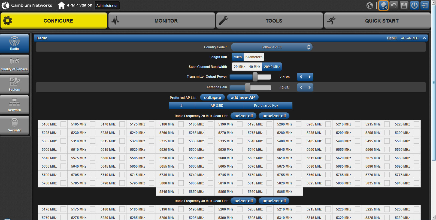The width and height of the screenshot is (436, 220).
Task: Click the logout icon
Action: coord(425,5)
